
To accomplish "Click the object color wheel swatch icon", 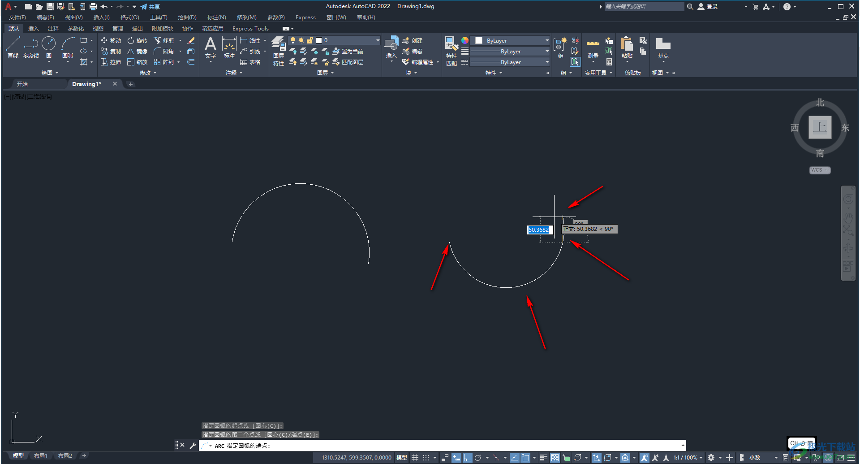I will (x=465, y=40).
